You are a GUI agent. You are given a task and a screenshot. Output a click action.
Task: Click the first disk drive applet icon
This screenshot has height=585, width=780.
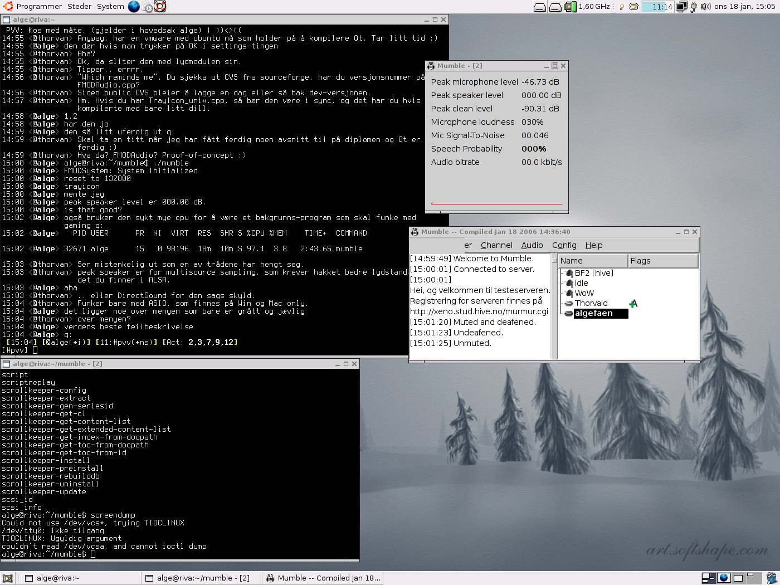(539, 7)
